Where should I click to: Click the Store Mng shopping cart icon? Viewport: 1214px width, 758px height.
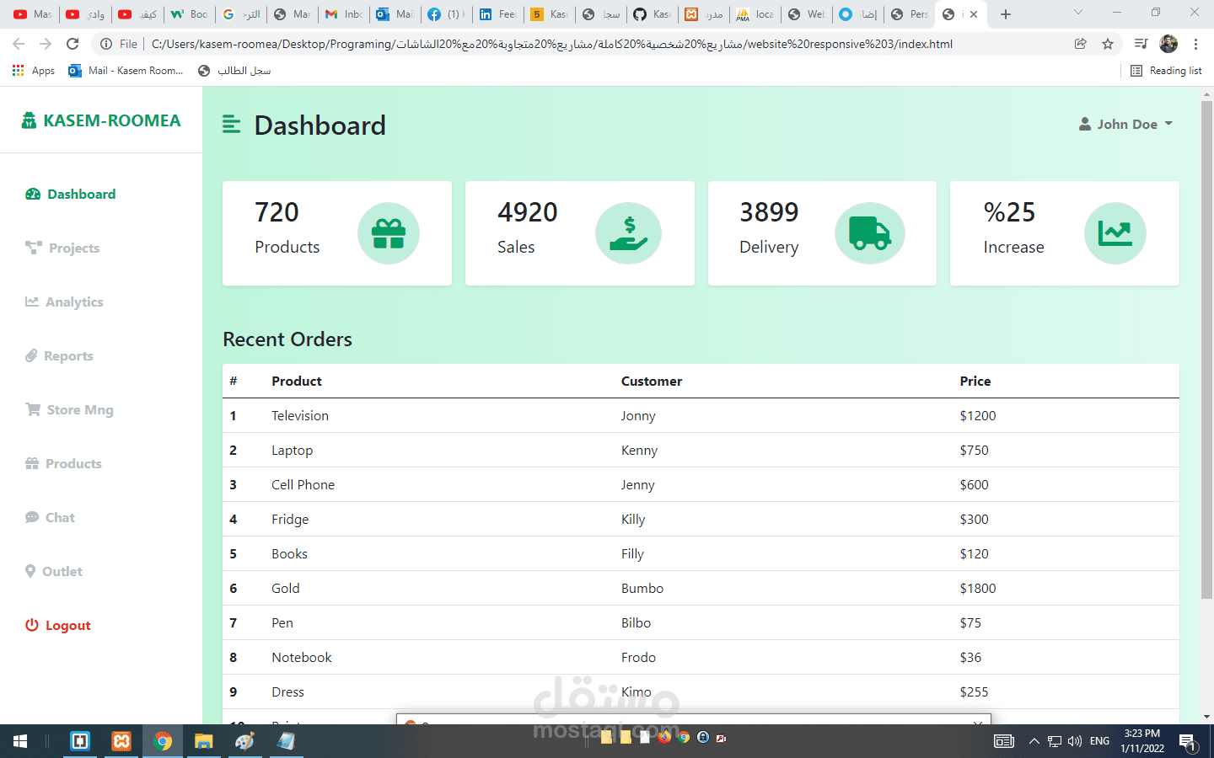tap(31, 409)
